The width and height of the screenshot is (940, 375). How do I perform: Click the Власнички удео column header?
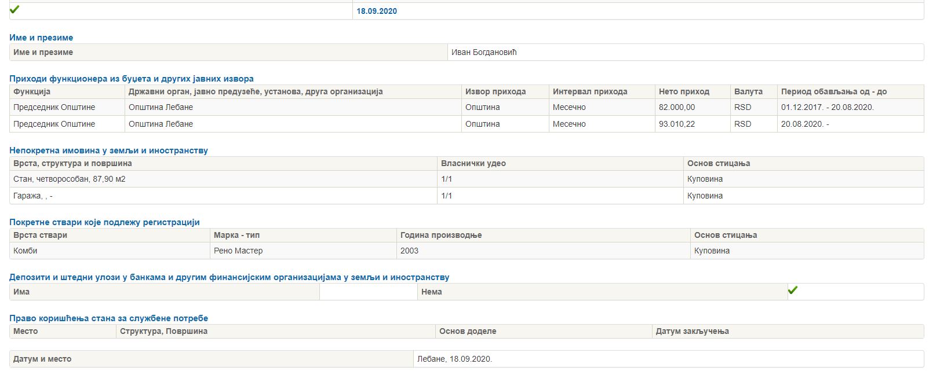473,163
